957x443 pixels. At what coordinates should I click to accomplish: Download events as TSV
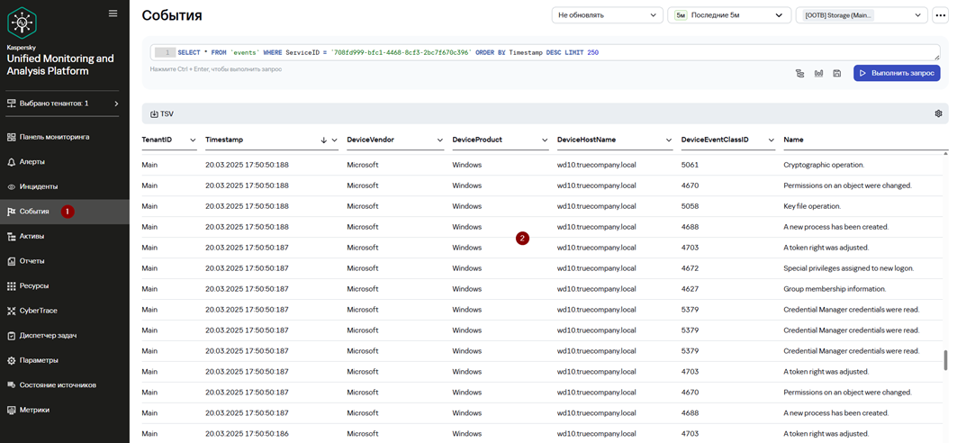(x=162, y=113)
